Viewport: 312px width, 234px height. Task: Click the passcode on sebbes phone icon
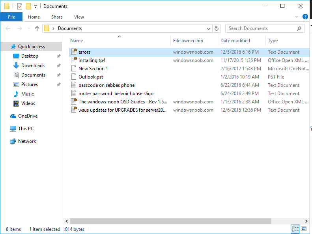point(74,85)
